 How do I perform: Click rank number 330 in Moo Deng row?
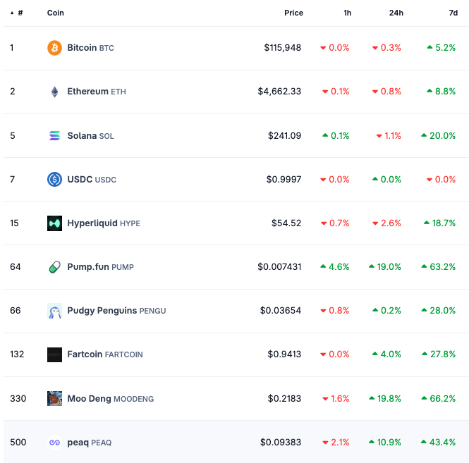point(18,399)
